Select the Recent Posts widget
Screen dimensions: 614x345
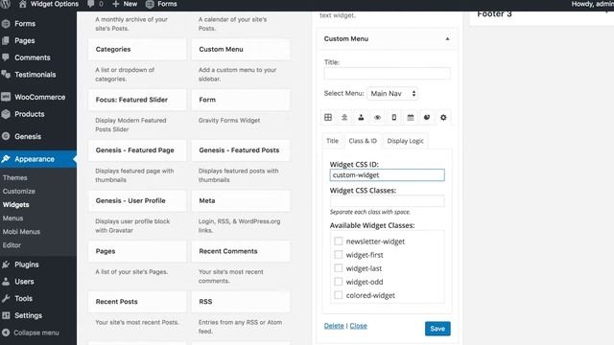click(137, 302)
